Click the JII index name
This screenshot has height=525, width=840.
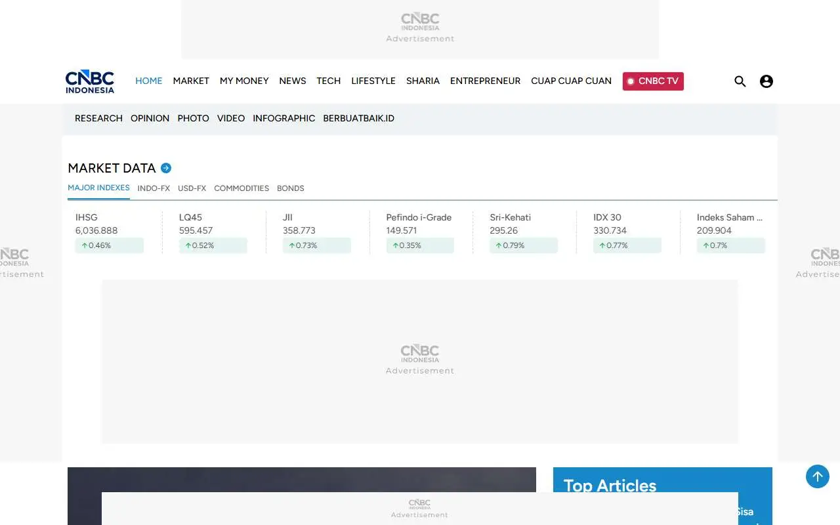click(x=287, y=217)
